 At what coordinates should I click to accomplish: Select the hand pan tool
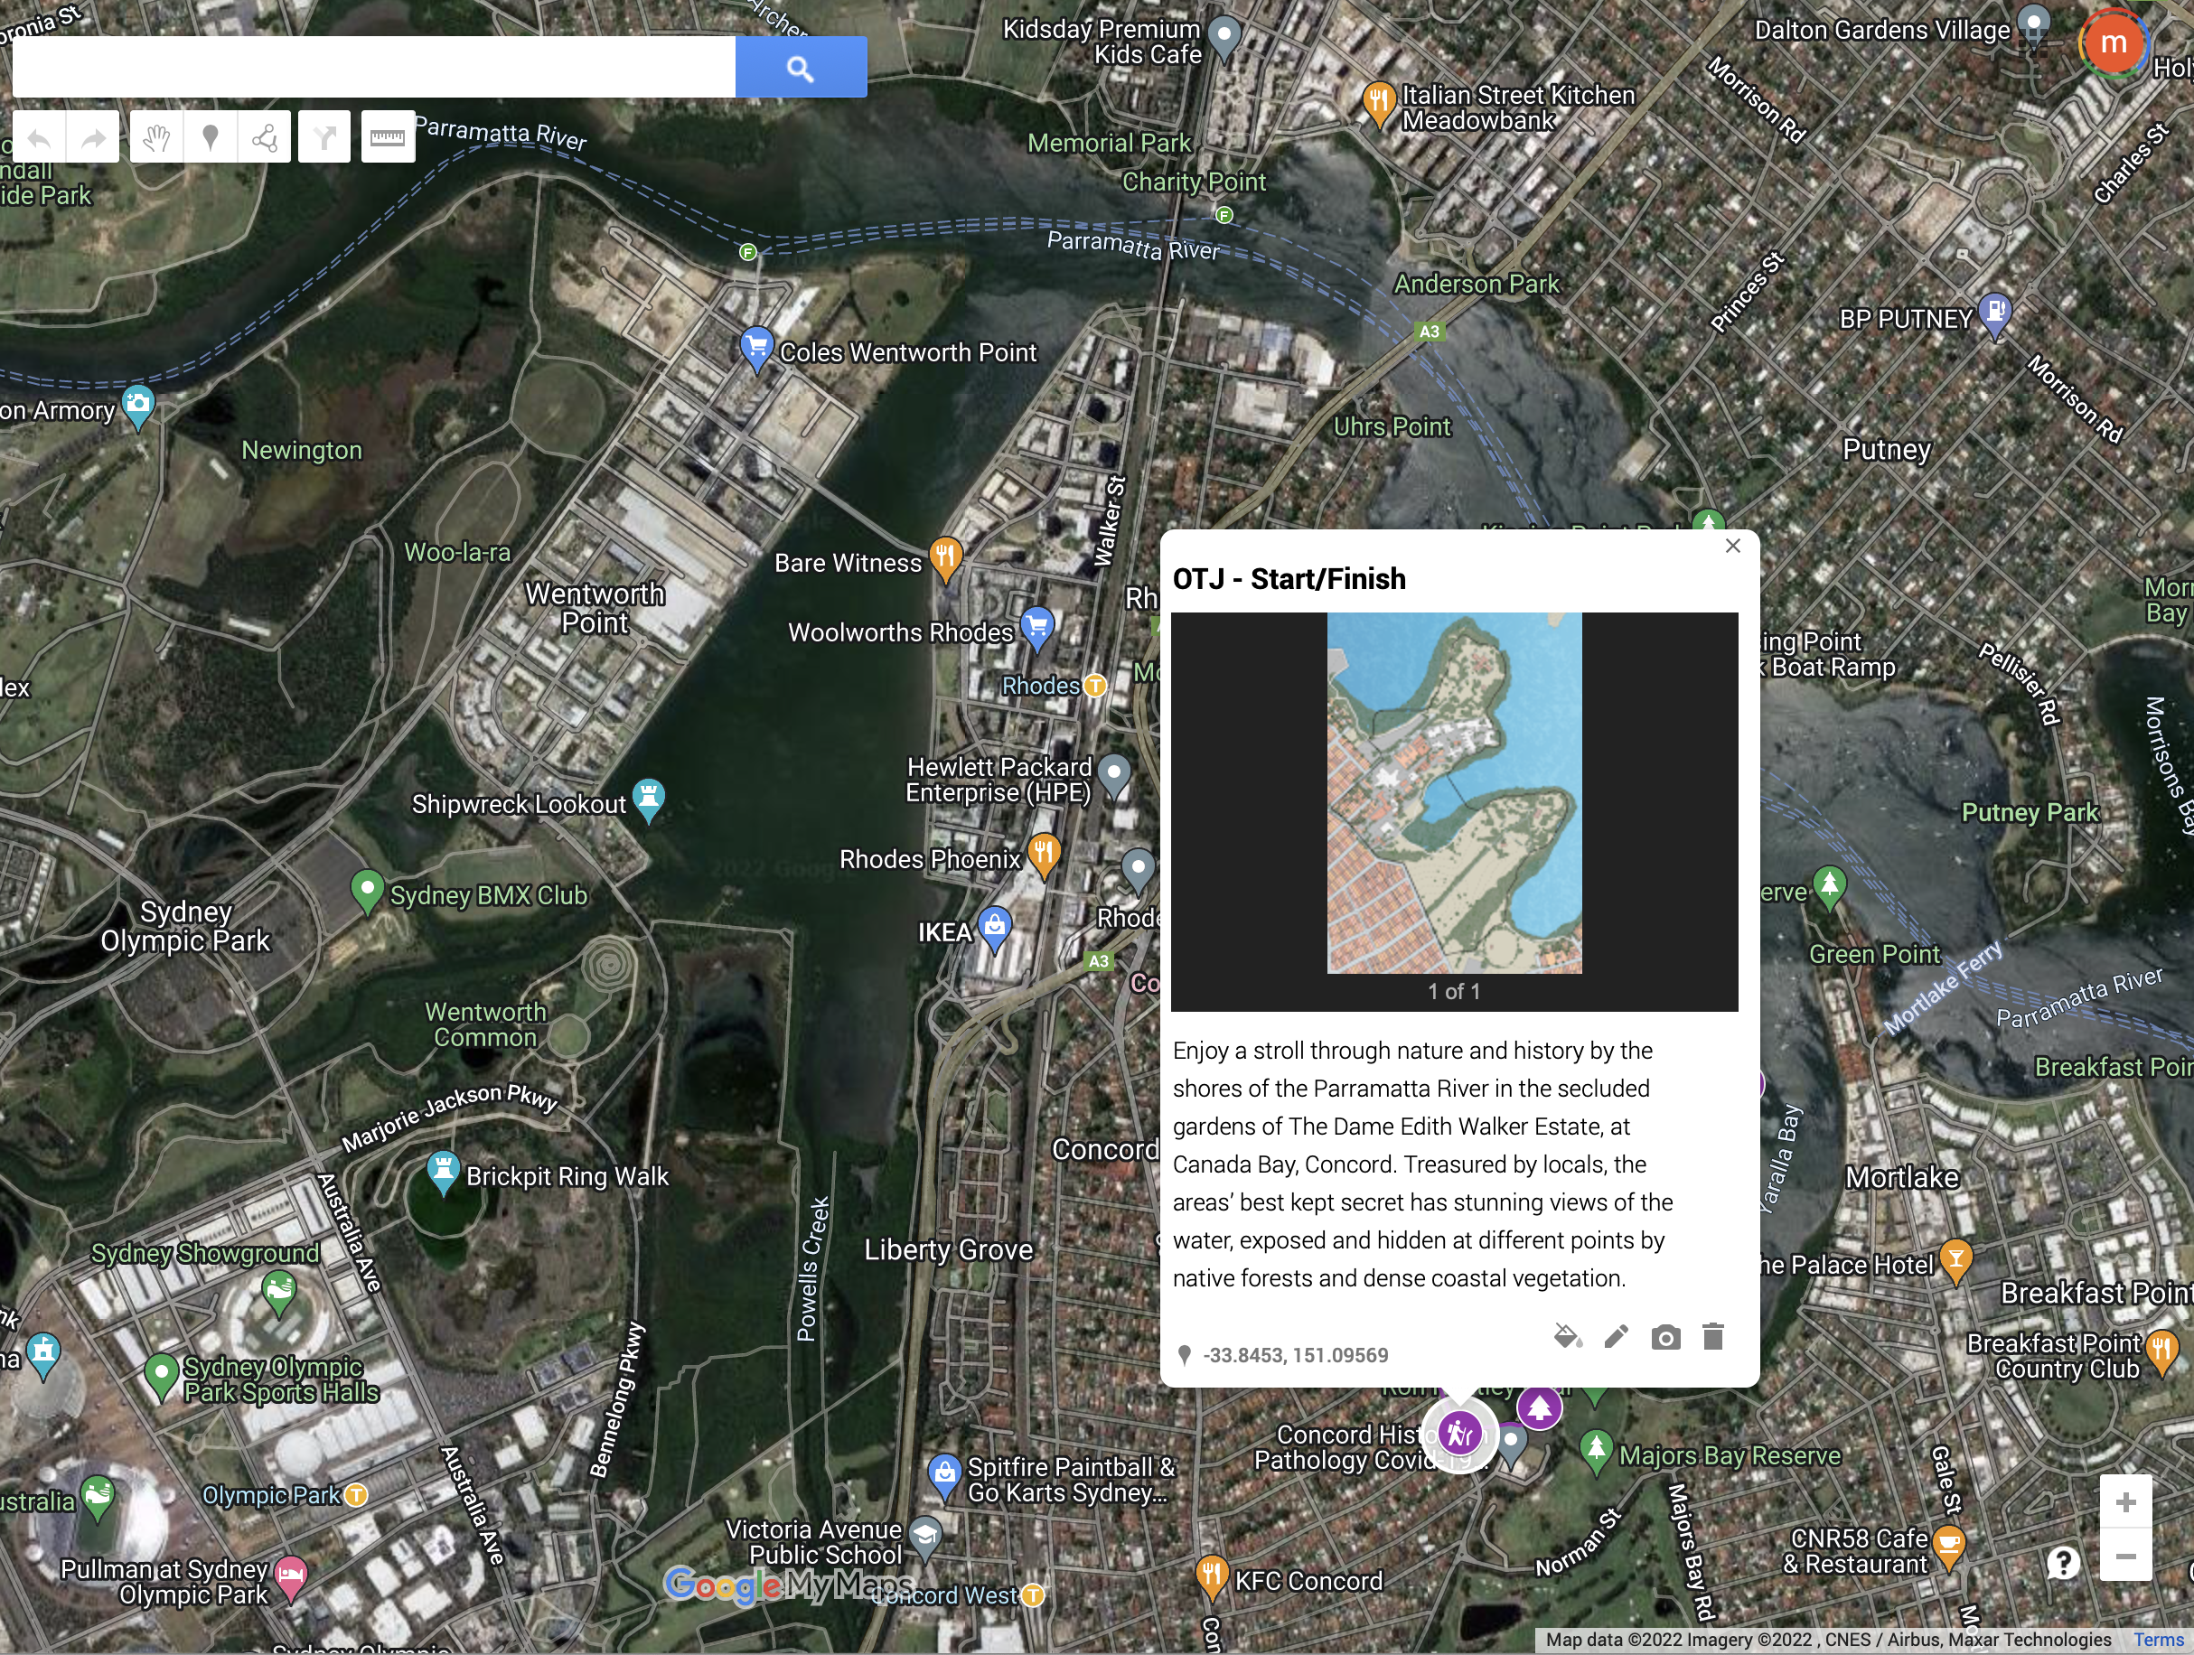click(x=156, y=136)
